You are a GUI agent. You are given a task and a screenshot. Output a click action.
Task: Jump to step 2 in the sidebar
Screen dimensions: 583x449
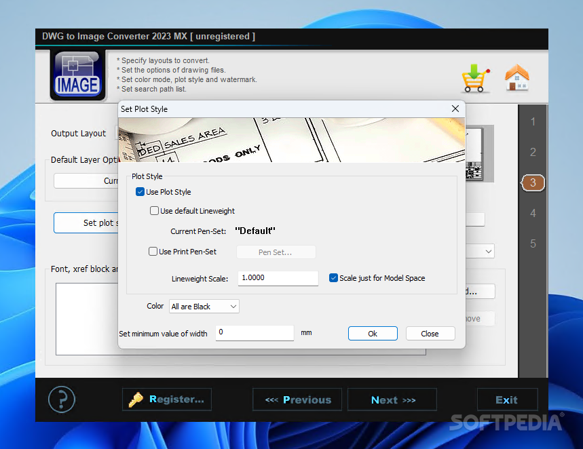533,152
